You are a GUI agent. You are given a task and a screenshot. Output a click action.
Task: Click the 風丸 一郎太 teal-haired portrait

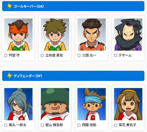point(18,104)
